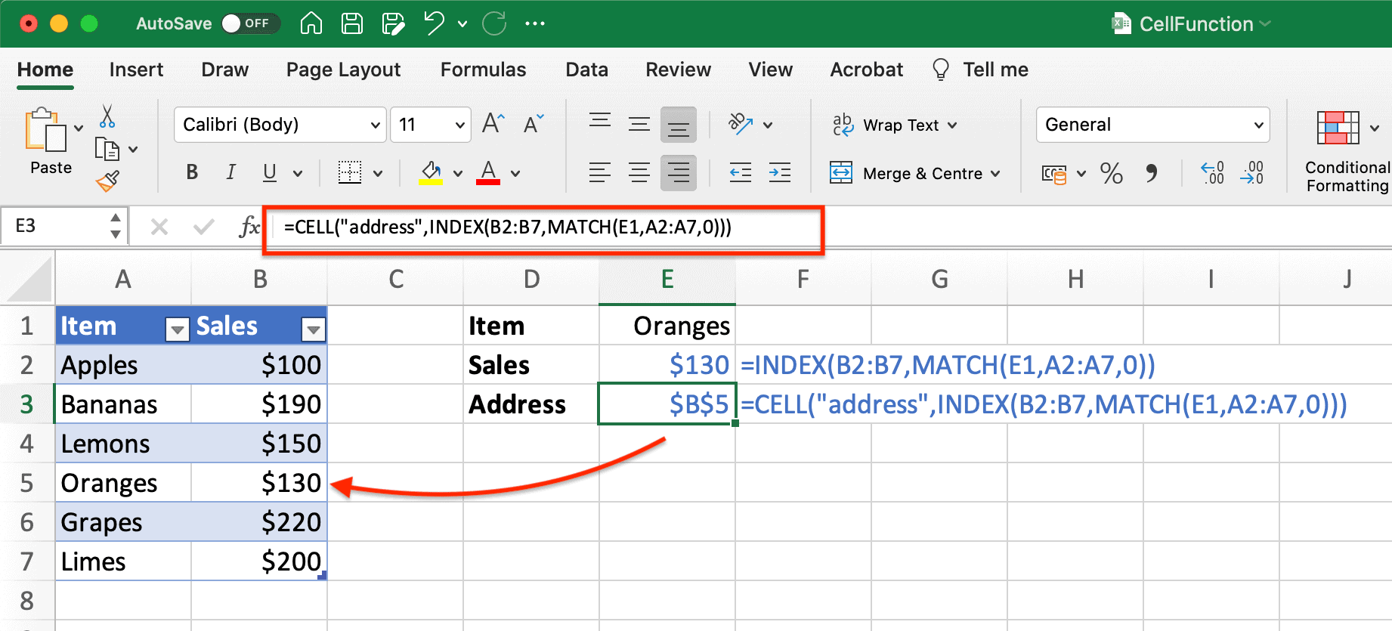Open fill colour dropdown arrow
The height and width of the screenshot is (631, 1392).
458,174
